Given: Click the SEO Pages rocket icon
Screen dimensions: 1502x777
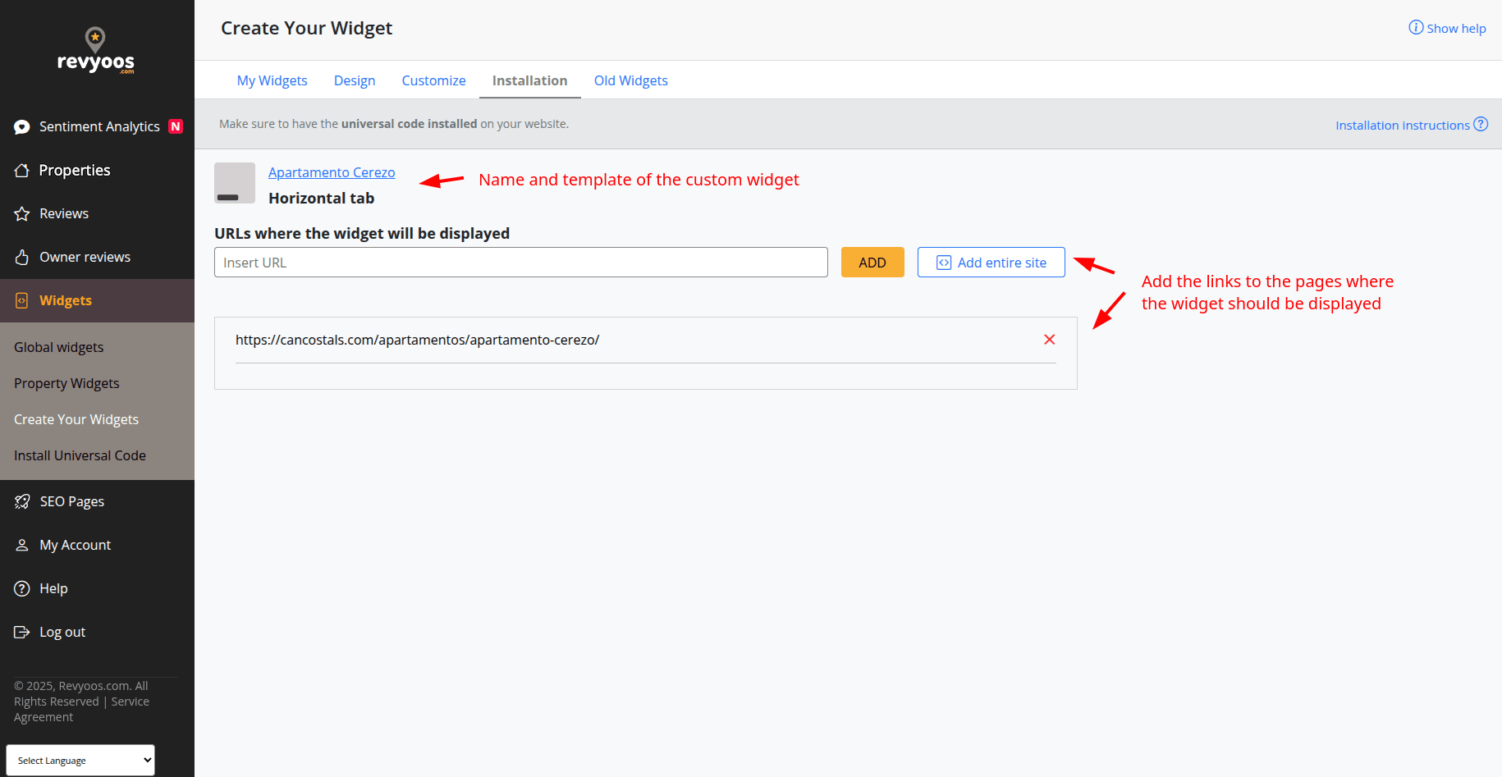Looking at the screenshot, I should point(22,502).
